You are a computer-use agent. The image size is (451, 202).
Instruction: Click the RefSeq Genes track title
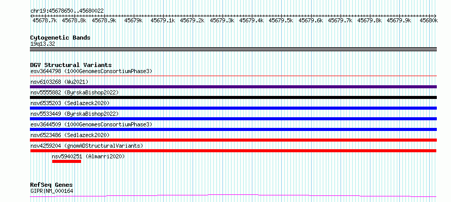point(52,185)
